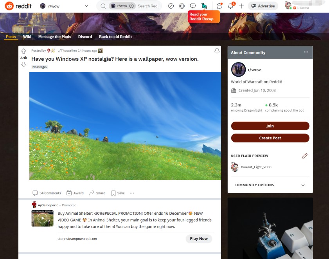Open the Coins icon in header

(x=182, y=6)
